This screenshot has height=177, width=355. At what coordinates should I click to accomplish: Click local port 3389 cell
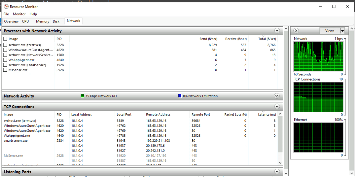point(121,121)
